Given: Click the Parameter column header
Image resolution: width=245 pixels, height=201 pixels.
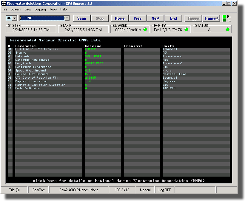Looking at the screenshot, I should pyautogui.click(x=26, y=46).
